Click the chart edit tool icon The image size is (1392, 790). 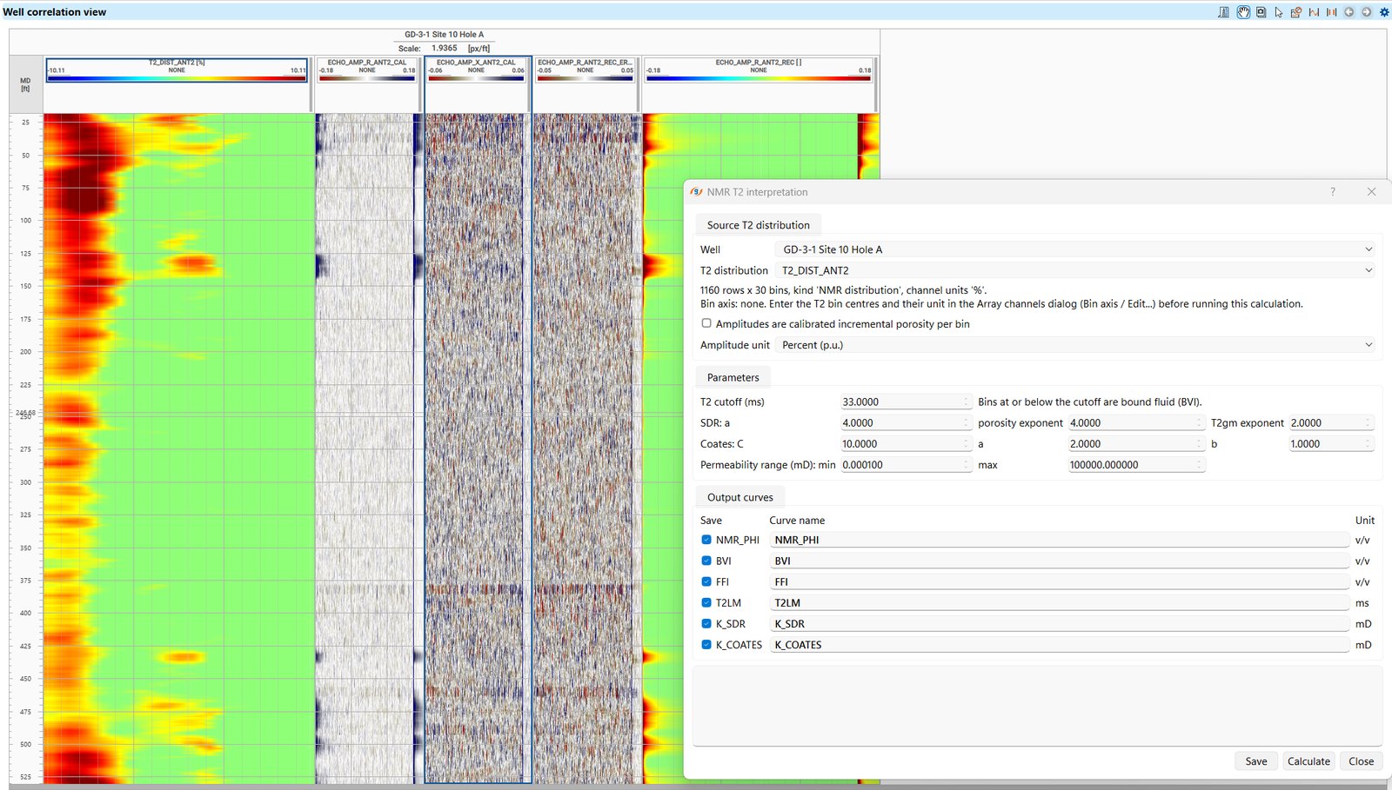[x=1296, y=12]
